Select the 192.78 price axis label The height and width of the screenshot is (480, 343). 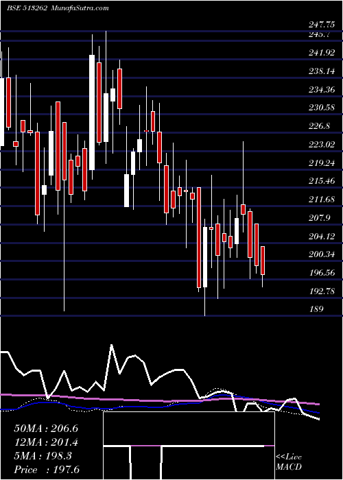(x=322, y=291)
